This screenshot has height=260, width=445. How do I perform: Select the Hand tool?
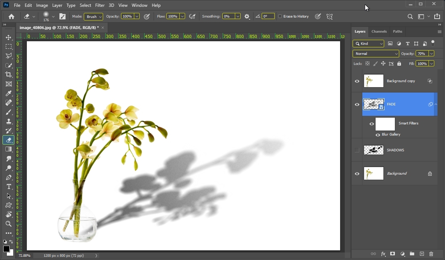[9, 214]
